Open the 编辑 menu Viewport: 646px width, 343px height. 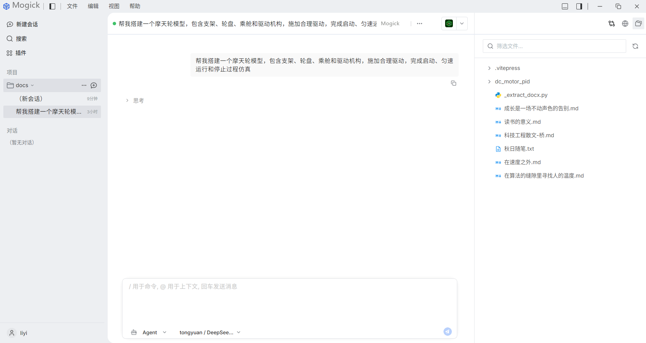[x=93, y=6]
